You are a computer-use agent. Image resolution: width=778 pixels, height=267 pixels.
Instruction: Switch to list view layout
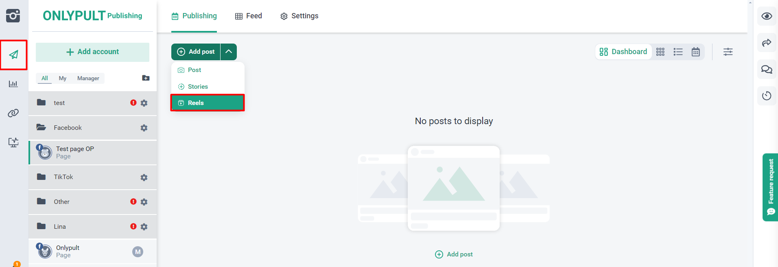[678, 52]
